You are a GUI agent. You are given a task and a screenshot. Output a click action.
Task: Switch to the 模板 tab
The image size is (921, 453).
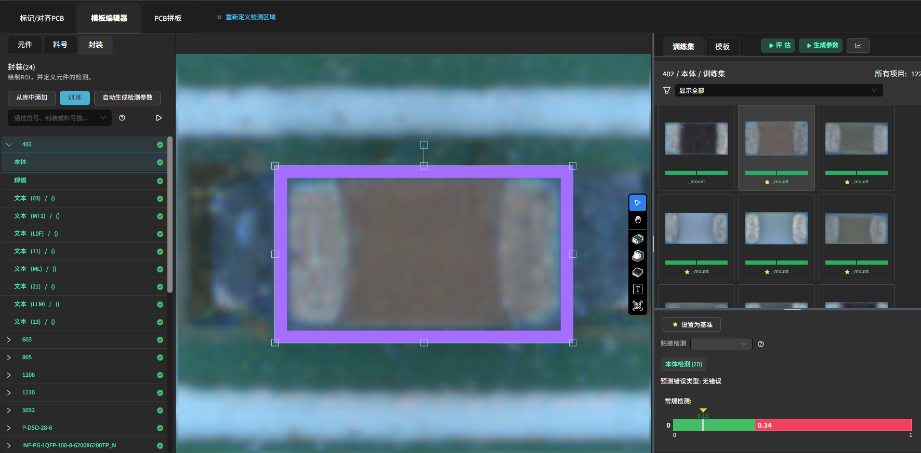coord(722,47)
